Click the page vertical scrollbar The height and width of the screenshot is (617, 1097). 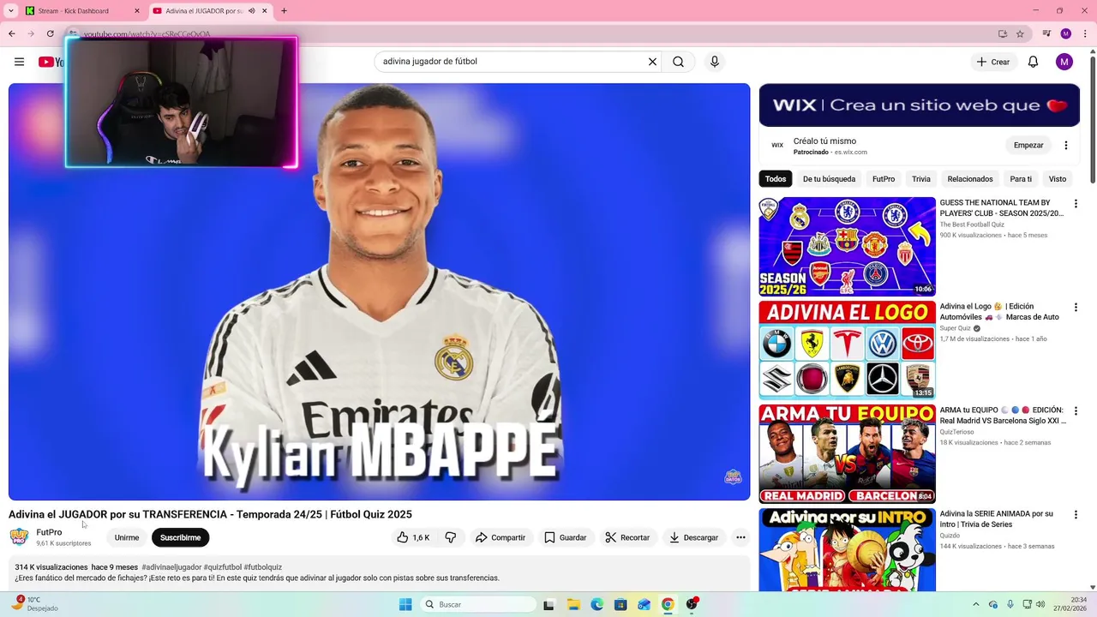(1093, 120)
